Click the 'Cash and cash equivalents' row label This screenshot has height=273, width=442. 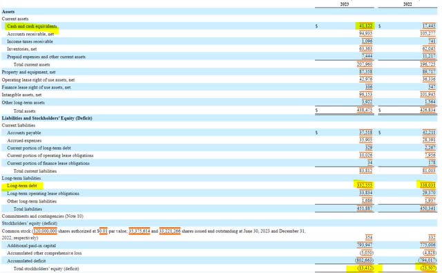[32, 26]
